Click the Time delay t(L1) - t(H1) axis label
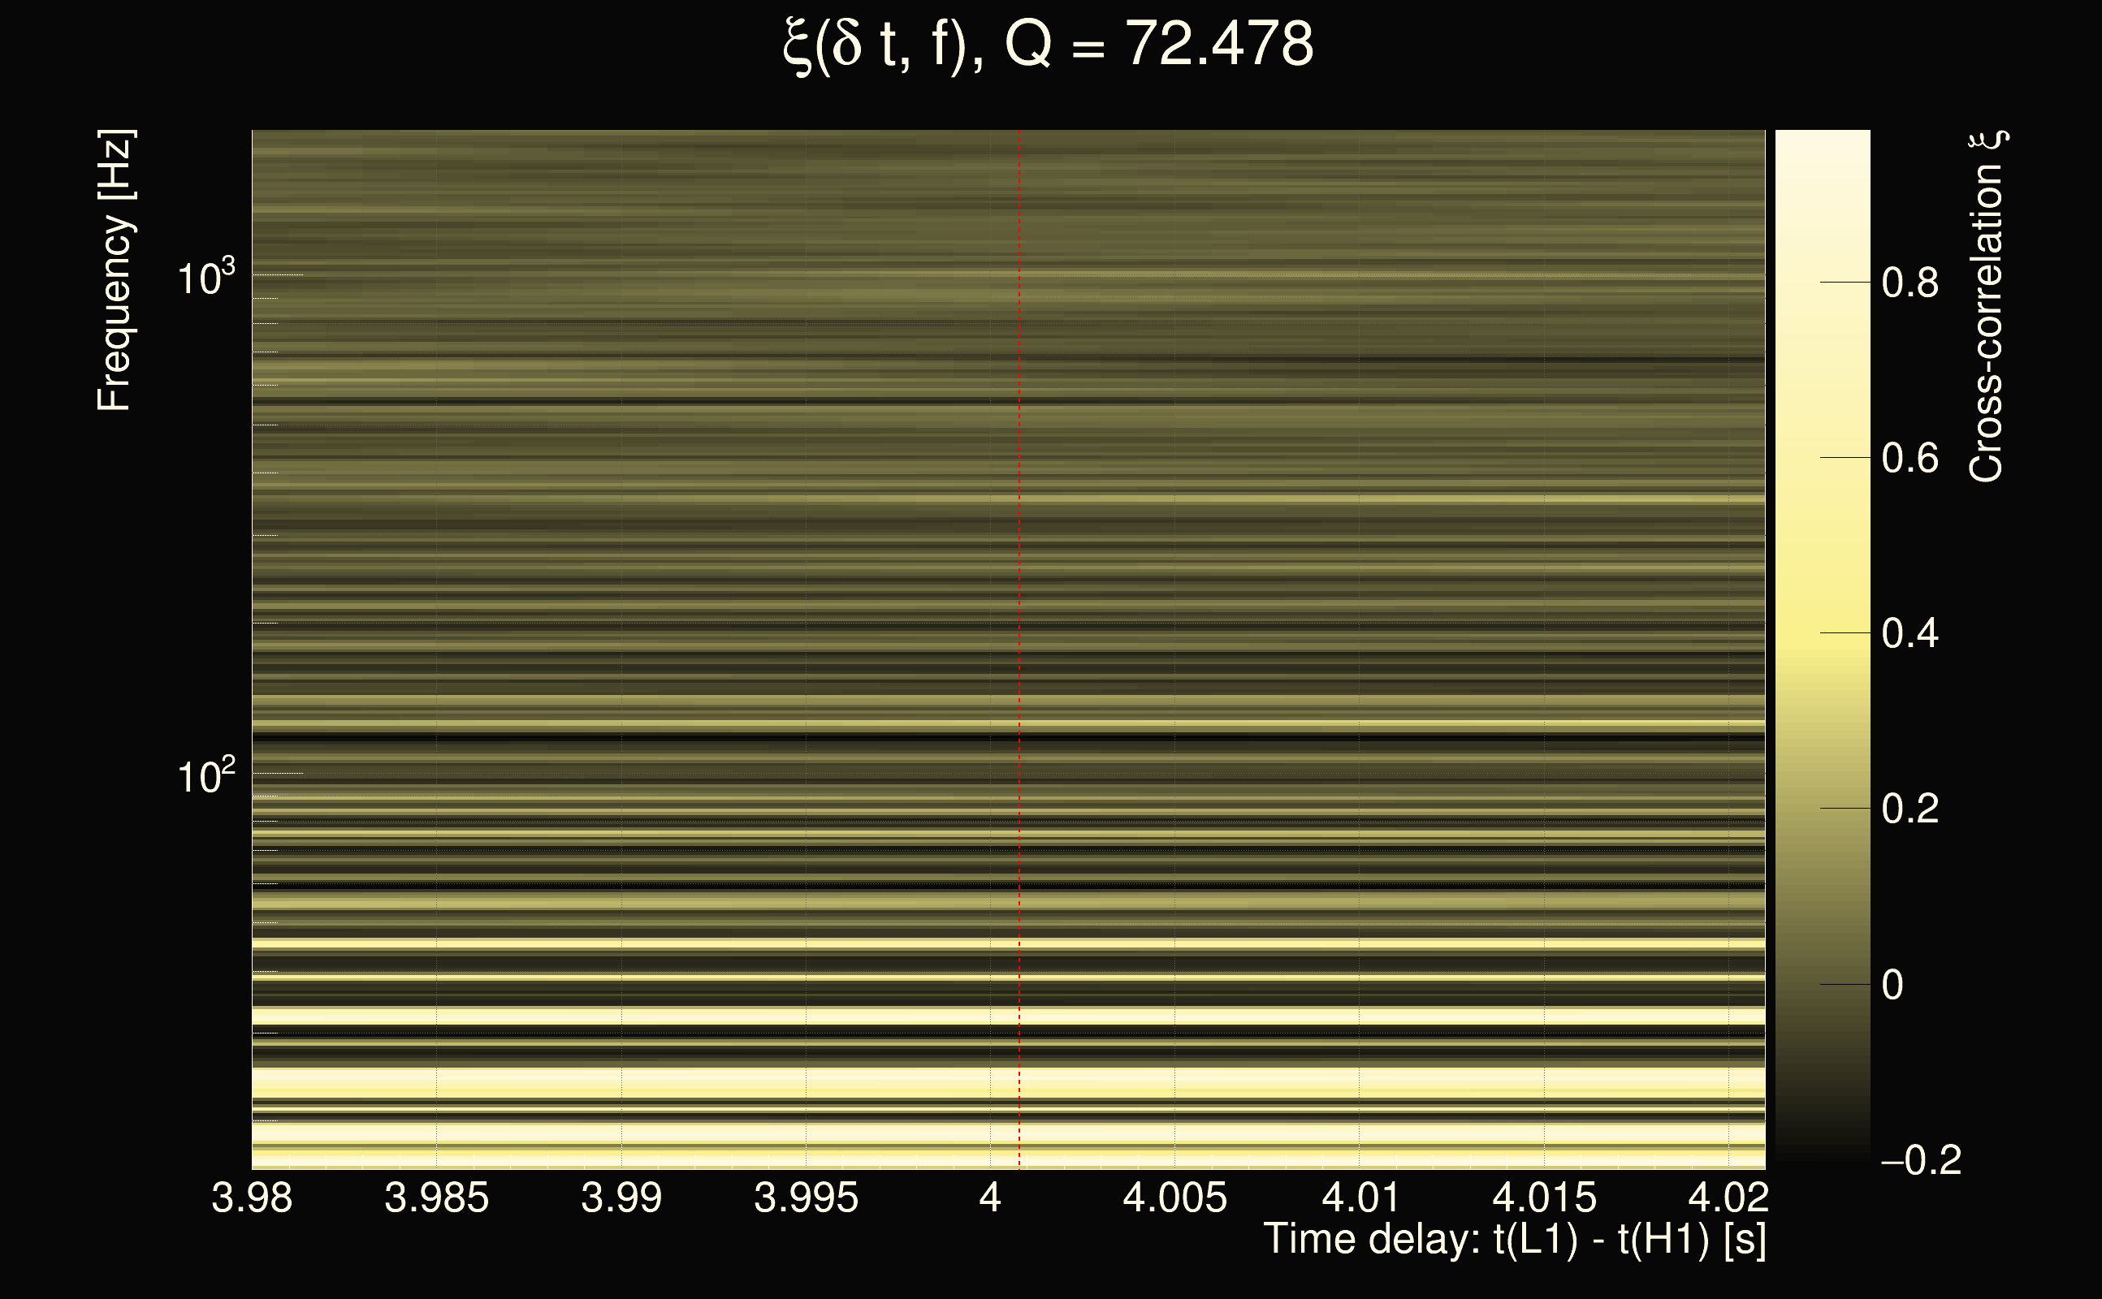Screen dimensions: 2102x1299 coord(1514,1239)
